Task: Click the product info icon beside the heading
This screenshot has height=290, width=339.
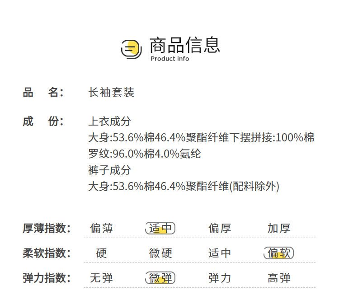Action: (x=132, y=49)
